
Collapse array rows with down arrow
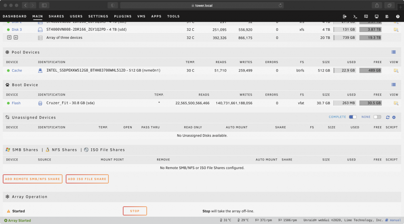pyautogui.click(x=9, y=37)
